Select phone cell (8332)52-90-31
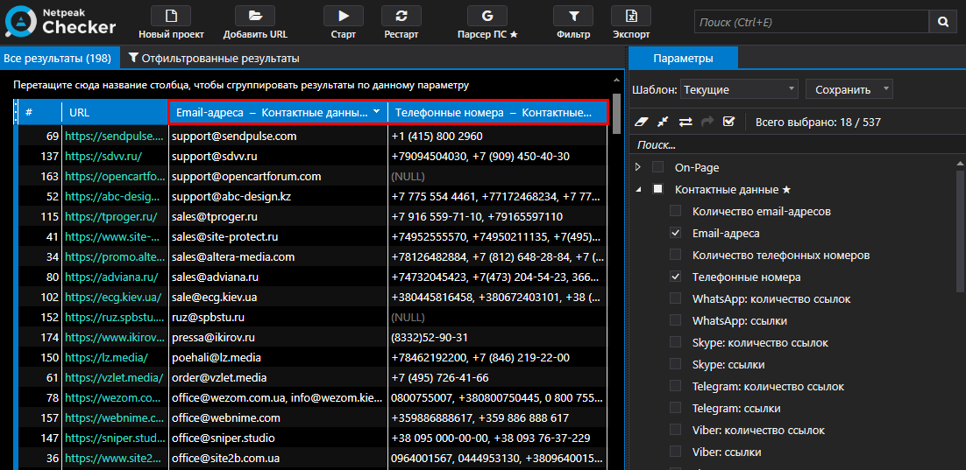This screenshot has height=470, width=966. pos(498,337)
